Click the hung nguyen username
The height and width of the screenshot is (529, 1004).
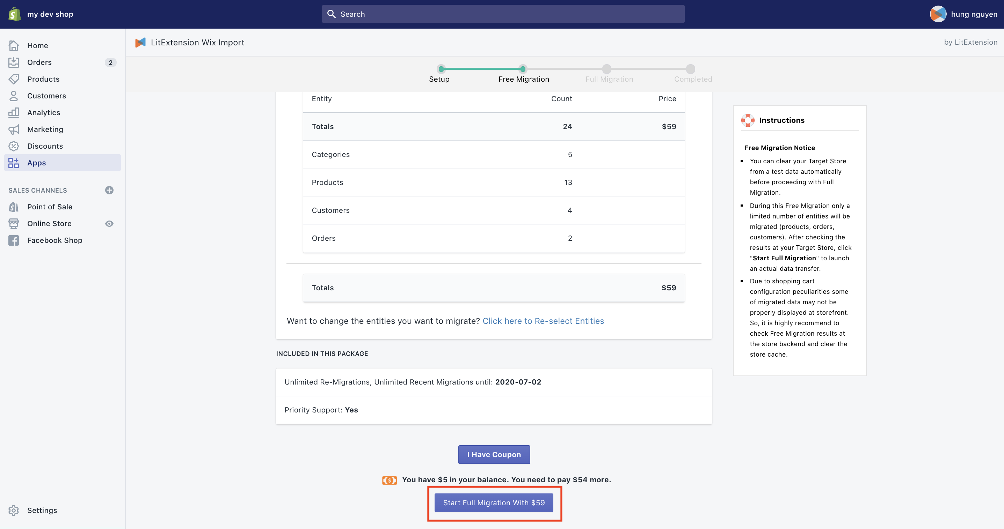[x=974, y=14]
